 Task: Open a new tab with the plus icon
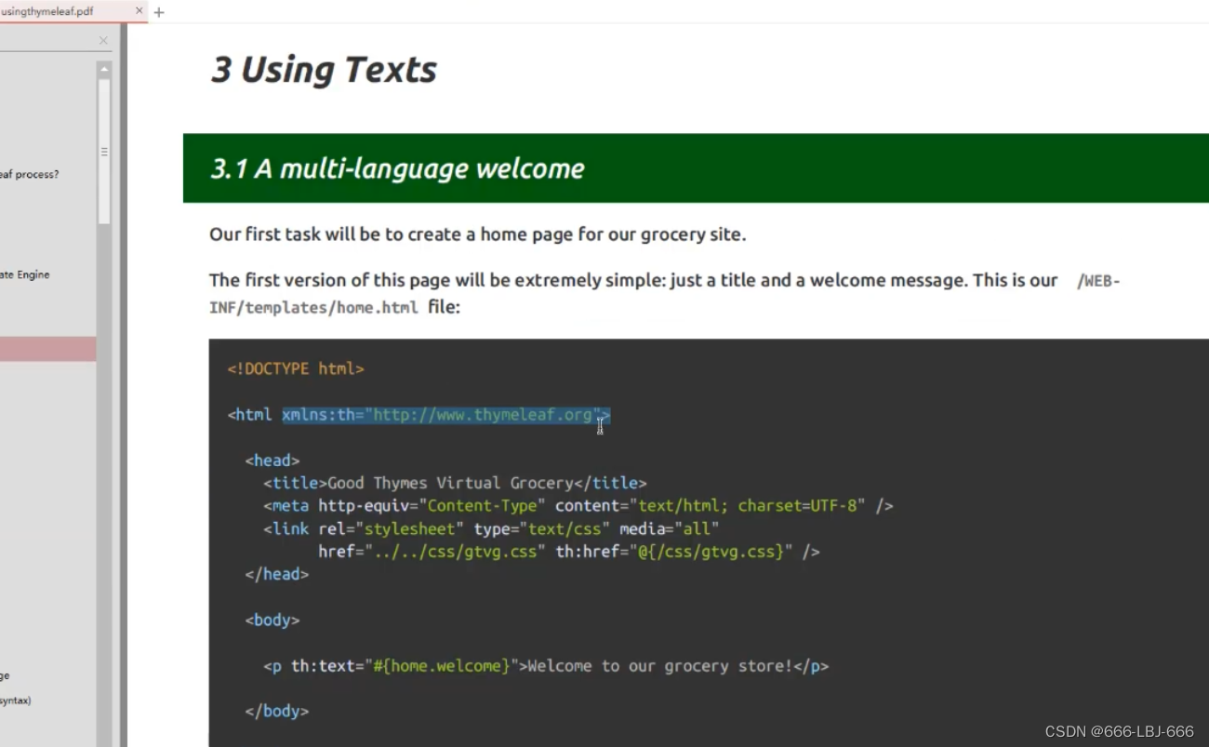(159, 12)
